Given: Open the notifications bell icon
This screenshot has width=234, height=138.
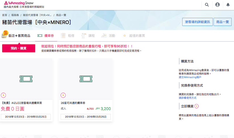Looking at the screenshot, I should point(228,5).
